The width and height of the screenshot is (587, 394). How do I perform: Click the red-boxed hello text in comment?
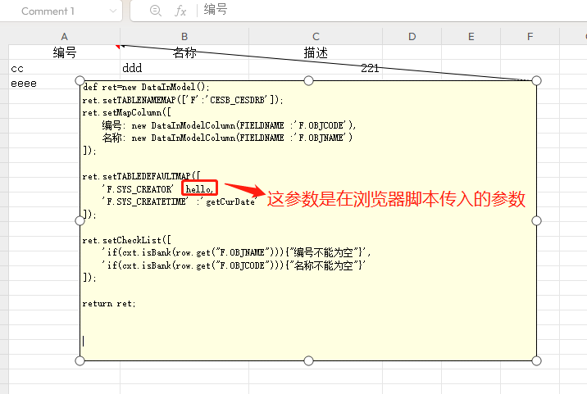(x=200, y=189)
